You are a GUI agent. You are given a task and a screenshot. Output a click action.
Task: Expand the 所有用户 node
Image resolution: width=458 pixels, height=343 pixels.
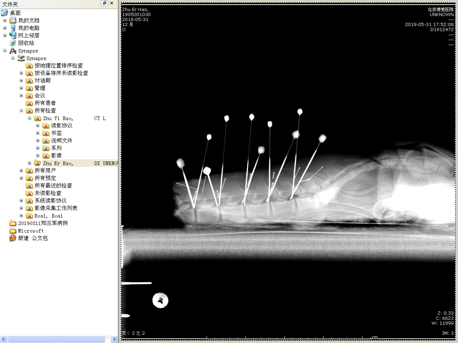[x=21, y=171]
